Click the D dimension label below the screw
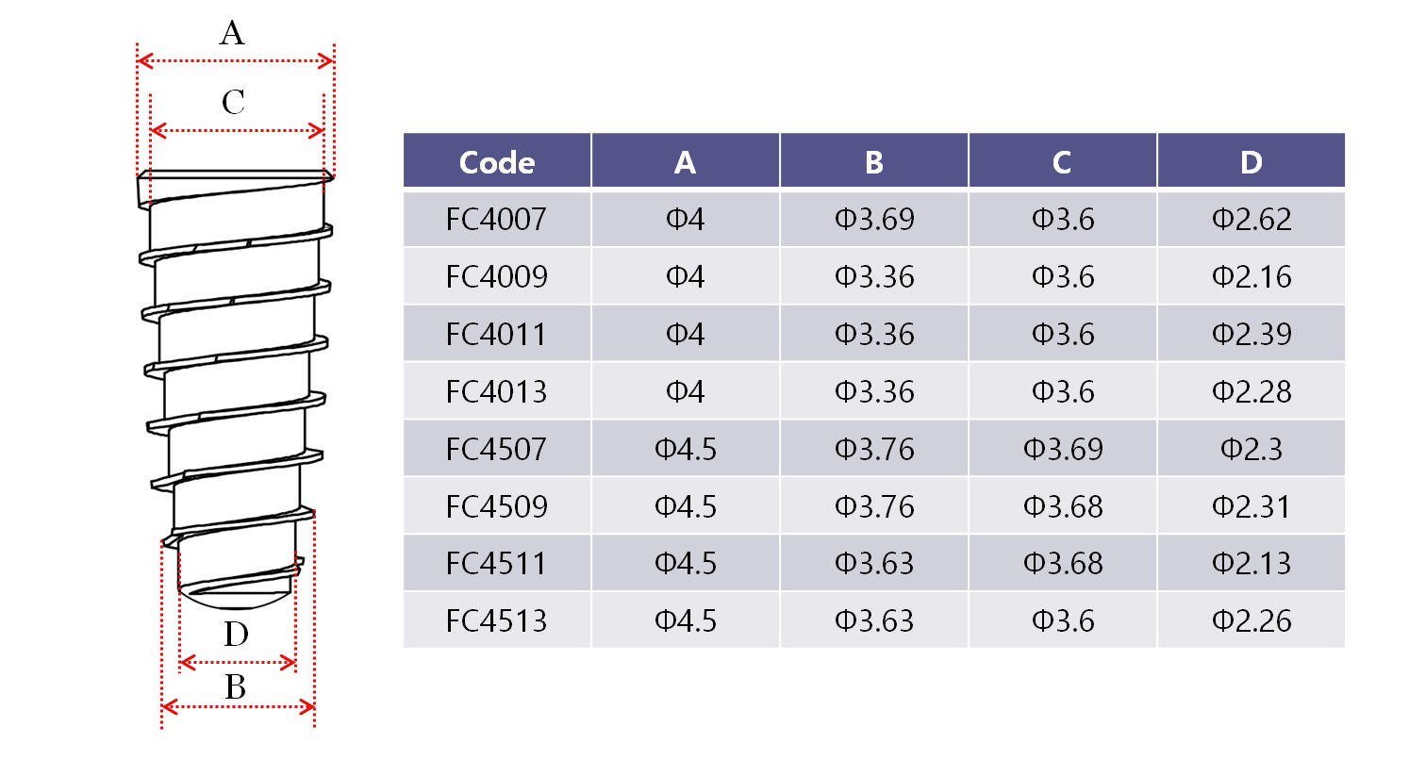The image size is (1409, 760). point(236,635)
